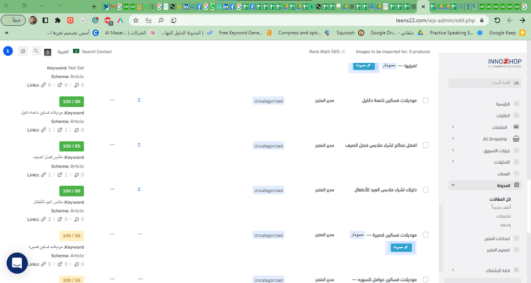Viewport: 531px width, 283px height.
Task: Open اعدادات المتجر in the sidebar
Action: click(497, 238)
